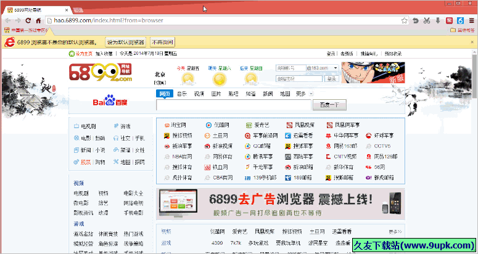This screenshot has width=478, height=254.
Task: Go to the home page icon in toolbar
Action: click(x=38, y=21)
